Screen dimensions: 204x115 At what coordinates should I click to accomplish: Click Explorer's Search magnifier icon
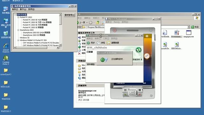tap(103, 23)
